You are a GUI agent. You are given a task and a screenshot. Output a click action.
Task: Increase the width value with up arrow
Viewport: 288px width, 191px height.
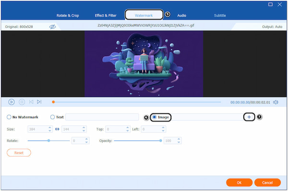[50, 128]
